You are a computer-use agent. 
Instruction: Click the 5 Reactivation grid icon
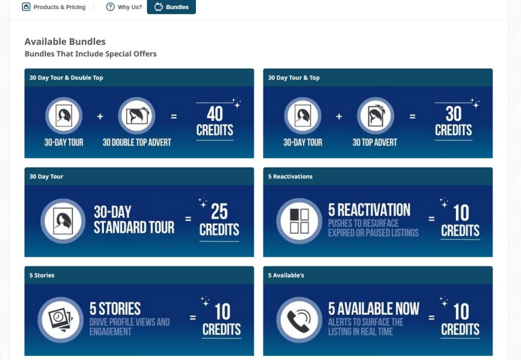[x=299, y=221]
